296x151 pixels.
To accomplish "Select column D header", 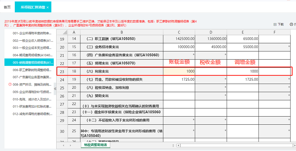I will pyautogui.click(x=211, y=32).
